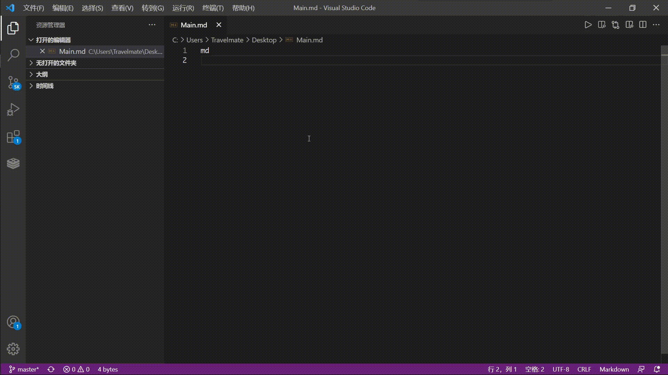Open Markdown preview to the side
The height and width of the screenshot is (375, 668).
click(x=602, y=25)
